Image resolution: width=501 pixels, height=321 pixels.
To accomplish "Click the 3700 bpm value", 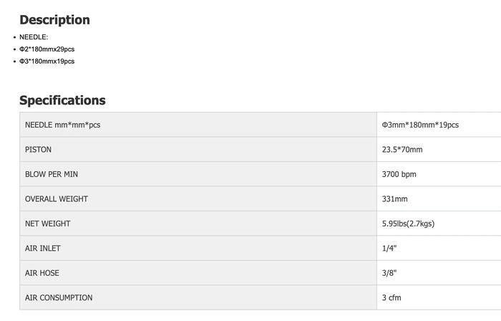I will 399,174.
